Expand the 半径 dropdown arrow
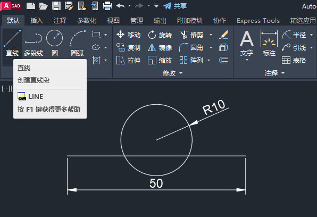 [x=311, y=35]
